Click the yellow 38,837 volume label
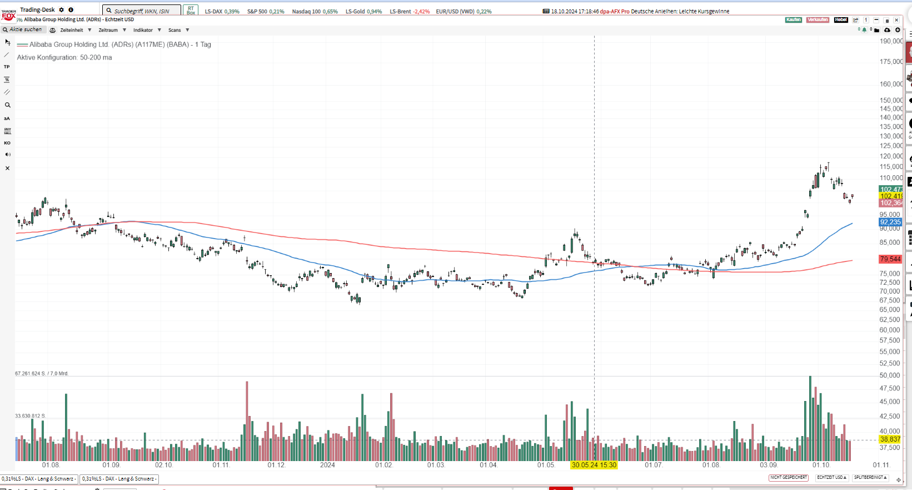 pyautogui.click(x=890, y=439)
